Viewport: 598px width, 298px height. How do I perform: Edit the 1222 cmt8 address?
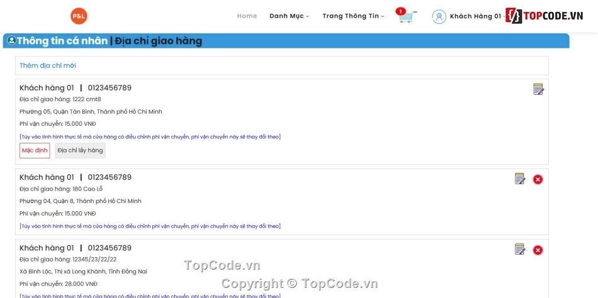[538, 89]
